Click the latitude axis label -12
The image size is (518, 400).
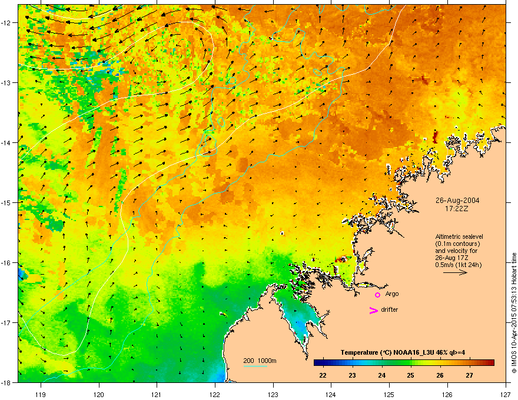tap(6, 23)
